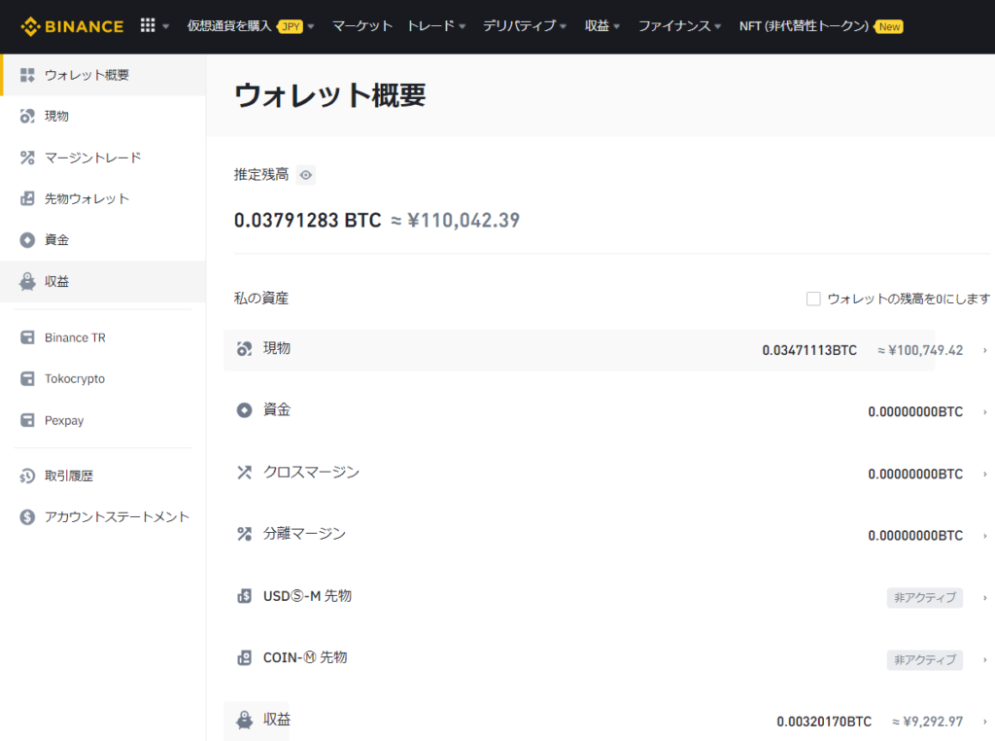Expand the ファイナンス dropdown menu
Viewport: 995px width, 741px height.
click(x=679, y=26)
